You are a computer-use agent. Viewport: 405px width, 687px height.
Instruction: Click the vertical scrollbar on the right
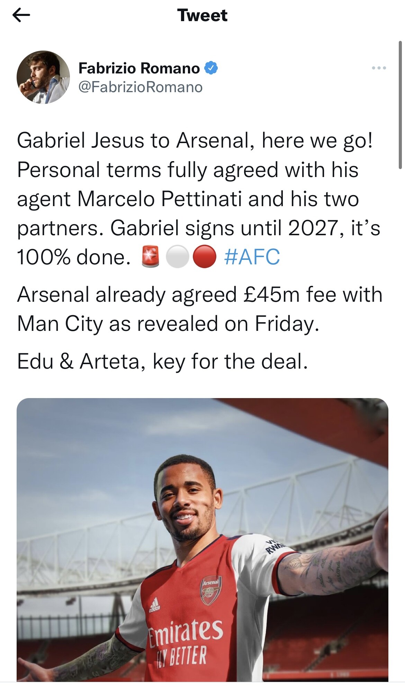click(400, 104)
